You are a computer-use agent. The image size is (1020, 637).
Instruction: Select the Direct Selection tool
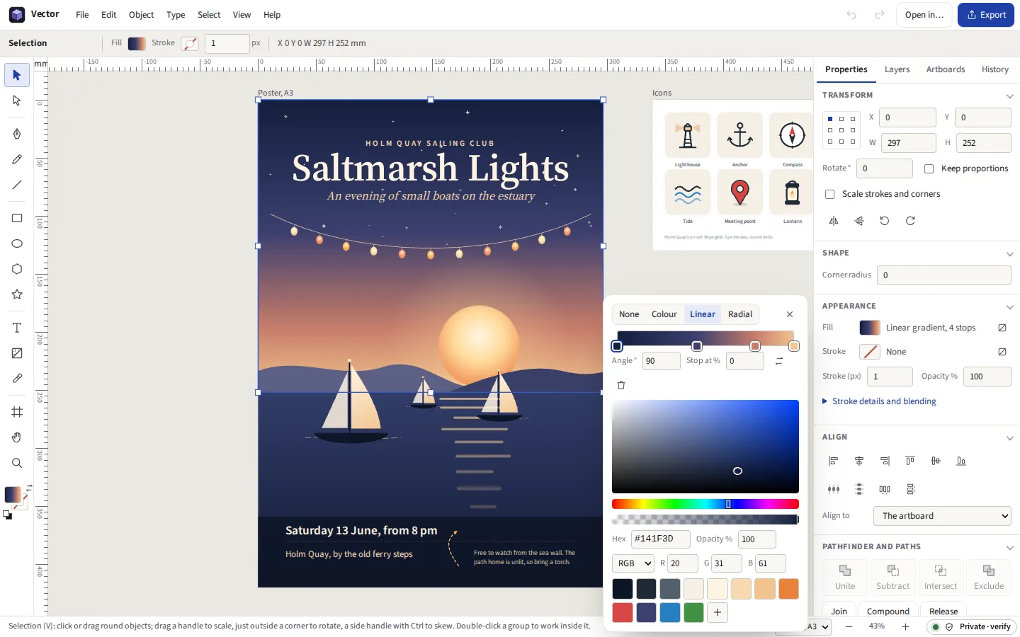(17, 101)
